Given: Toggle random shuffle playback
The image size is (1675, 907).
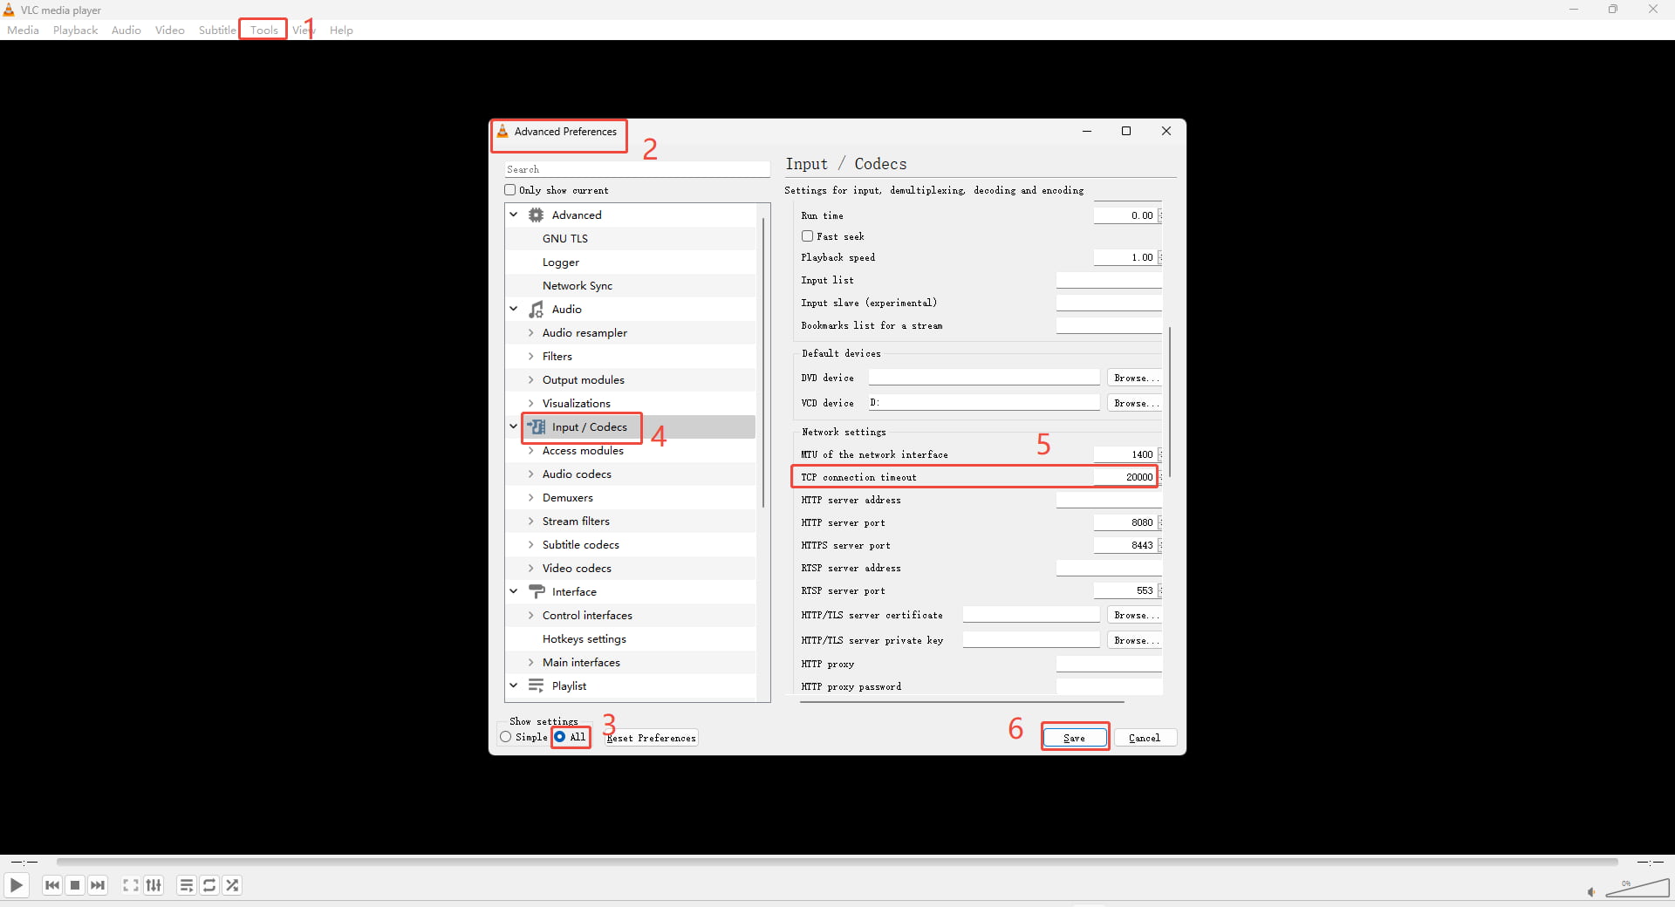Looking at the screenshot, I should [232, 885].
